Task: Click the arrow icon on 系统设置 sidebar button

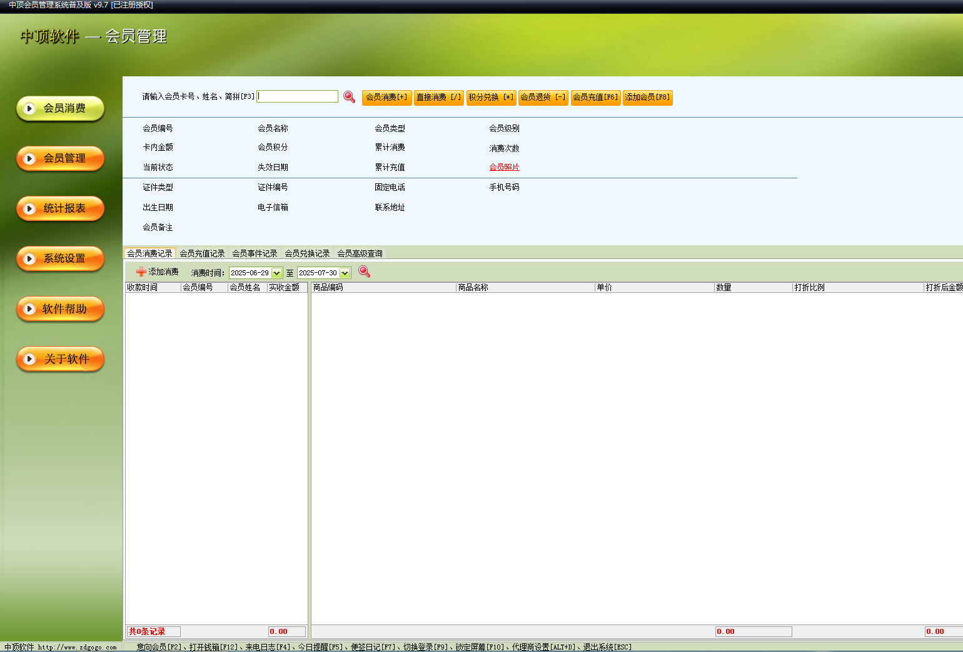Action: click(x=29, y=259)
